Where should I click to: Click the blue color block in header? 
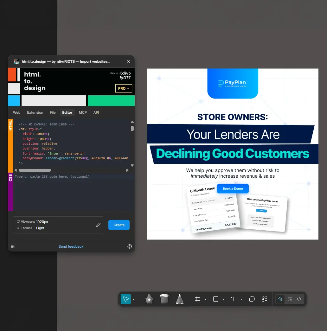pyautogui.click(x=14, y=101)
